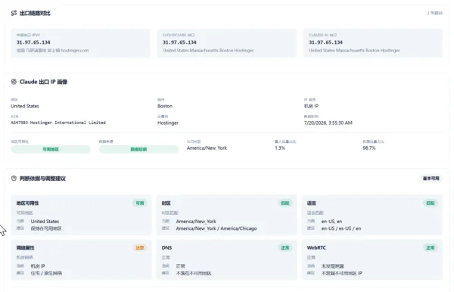Click the basically available status badge
Viewport: 454px width, 292px height.
pyautogui.click(x=431, y=179)
